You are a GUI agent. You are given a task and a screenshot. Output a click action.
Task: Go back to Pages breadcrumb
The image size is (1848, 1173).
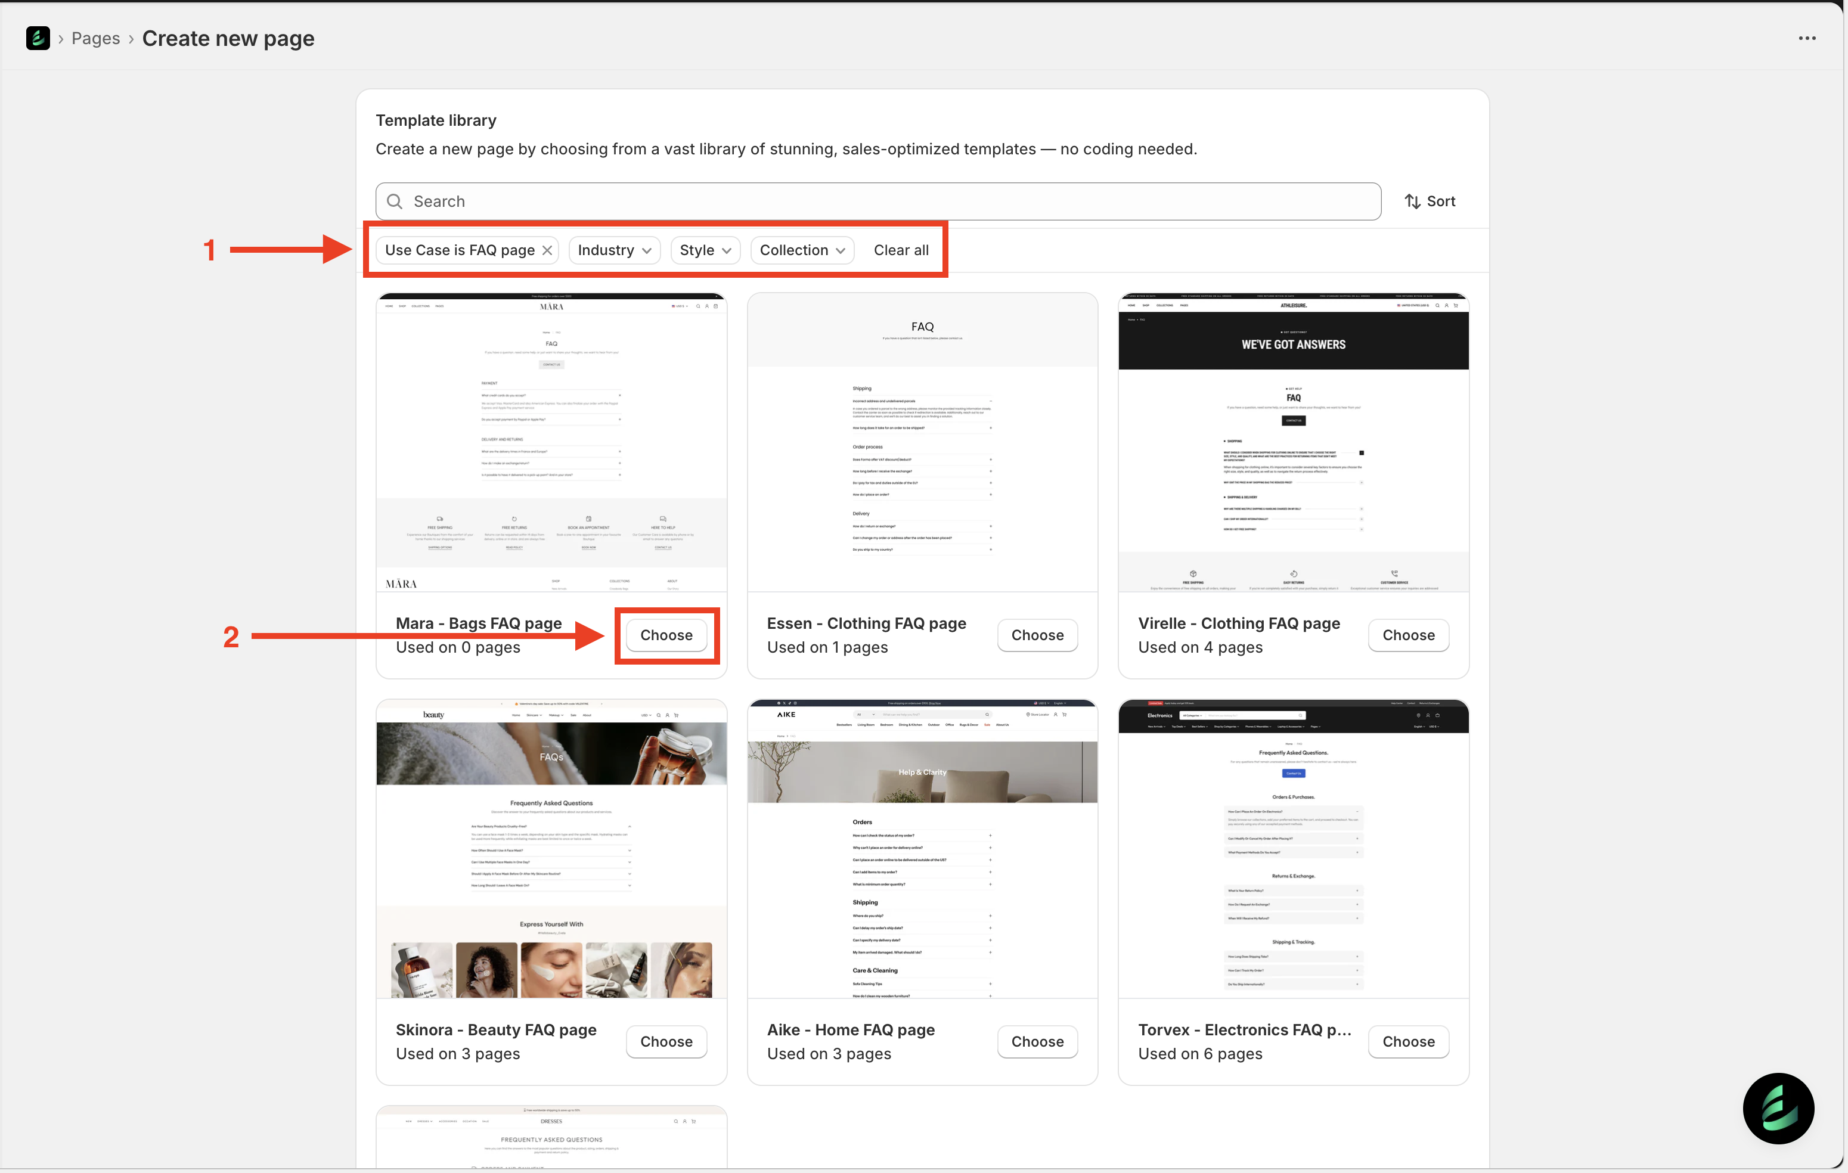[95, 38]
